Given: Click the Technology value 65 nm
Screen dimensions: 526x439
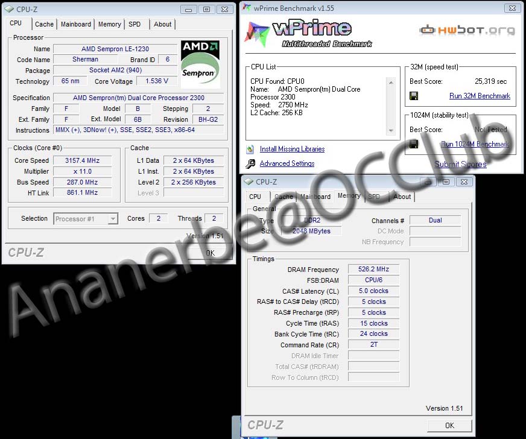Looking at the screenshot, I should click(71, 81).
